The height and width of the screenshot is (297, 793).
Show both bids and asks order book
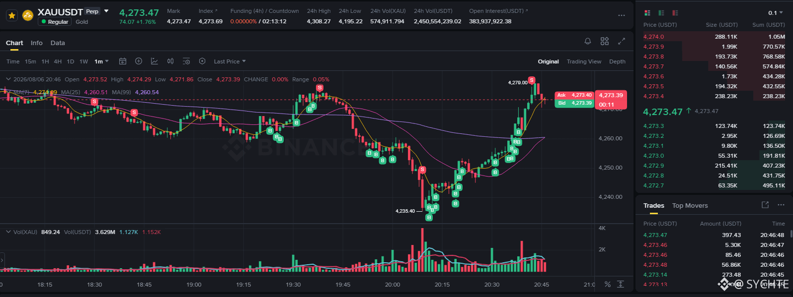click(x=647, y=13)
